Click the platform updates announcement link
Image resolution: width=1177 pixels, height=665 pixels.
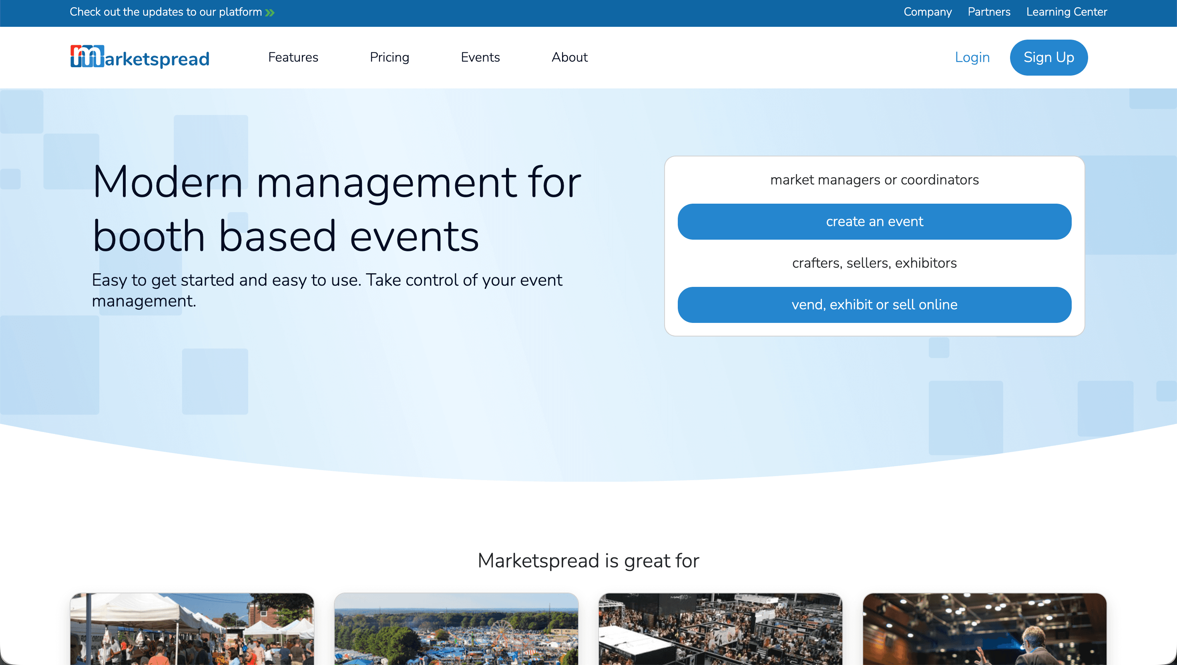tap(167, 12)
